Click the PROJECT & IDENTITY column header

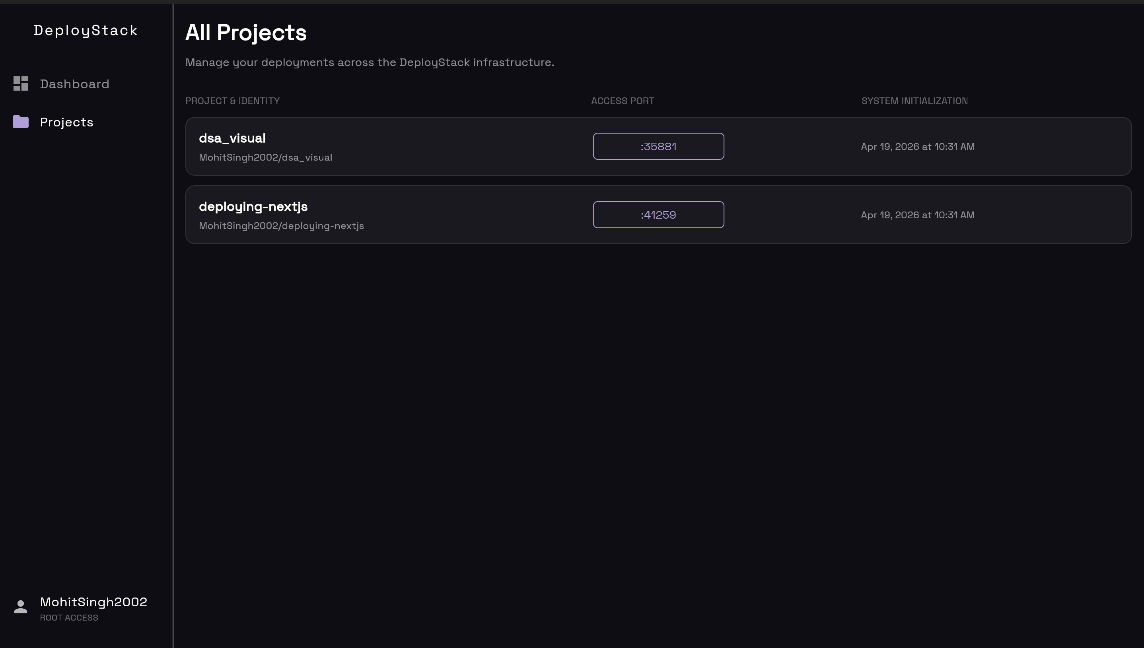tap(232, 101)
